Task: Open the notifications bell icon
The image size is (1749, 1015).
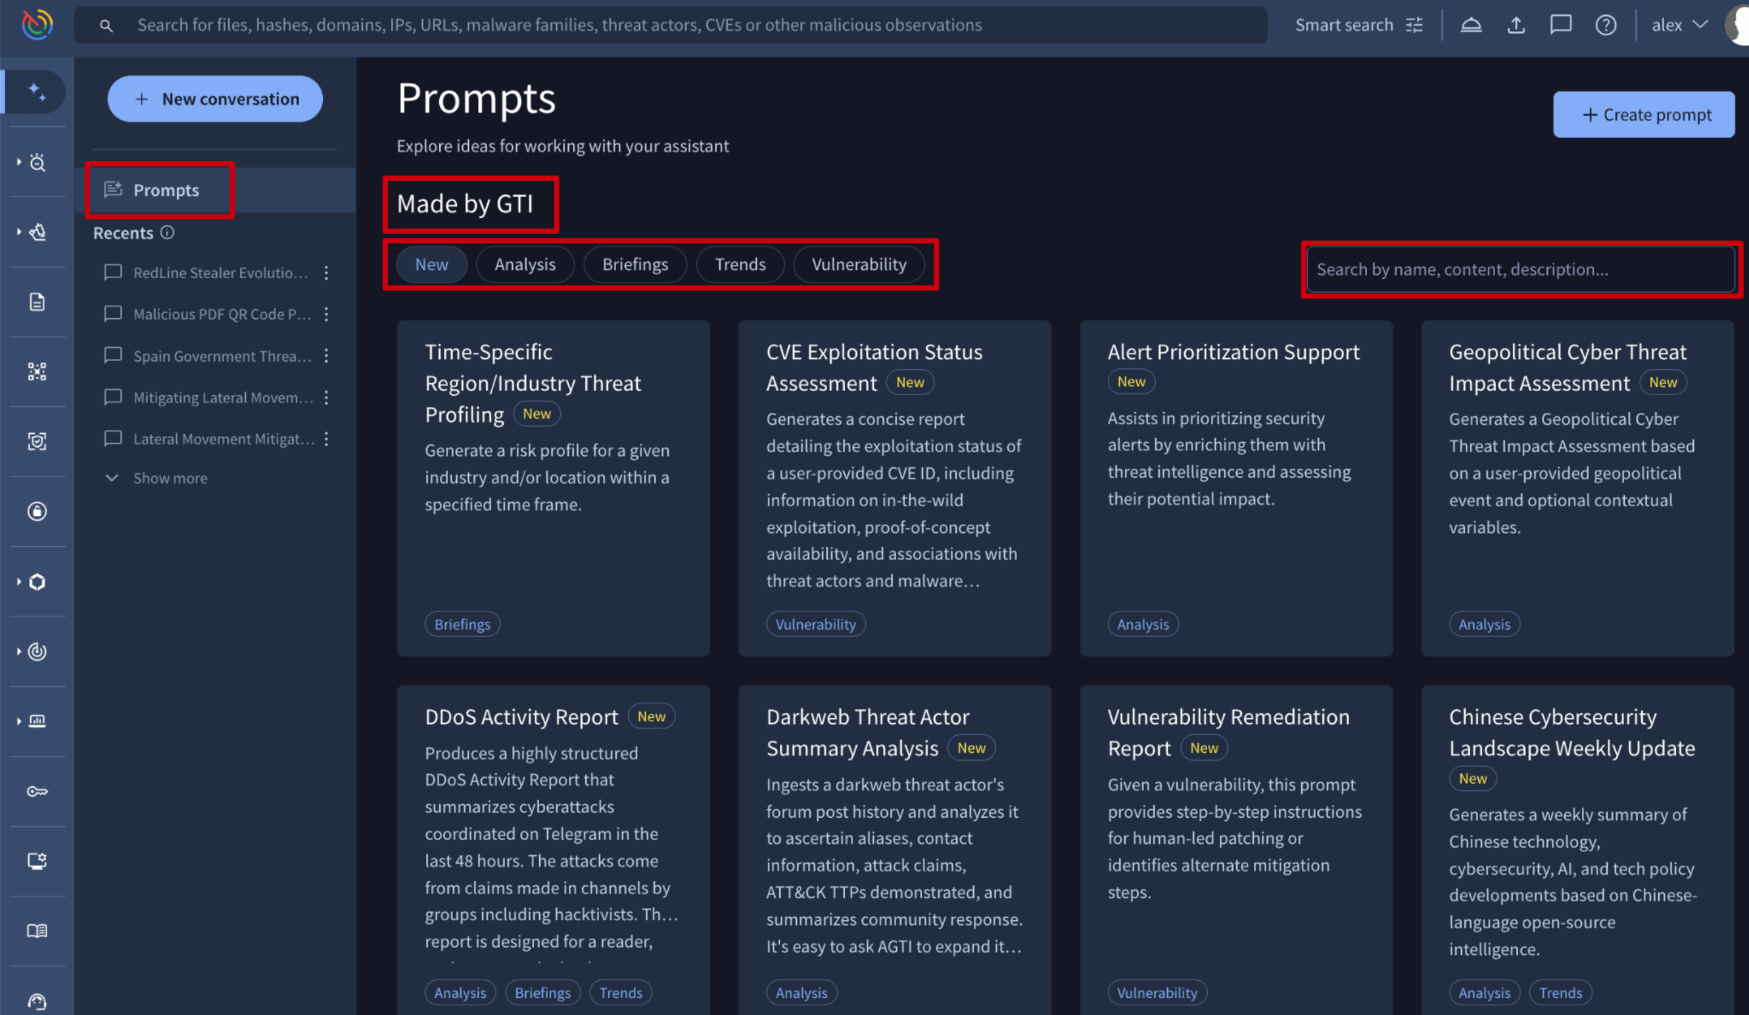Action: point(1471,26)
